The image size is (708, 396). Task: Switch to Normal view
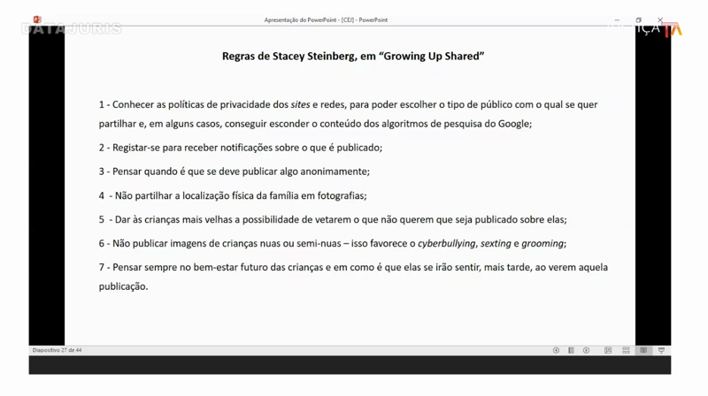[608, 351]
